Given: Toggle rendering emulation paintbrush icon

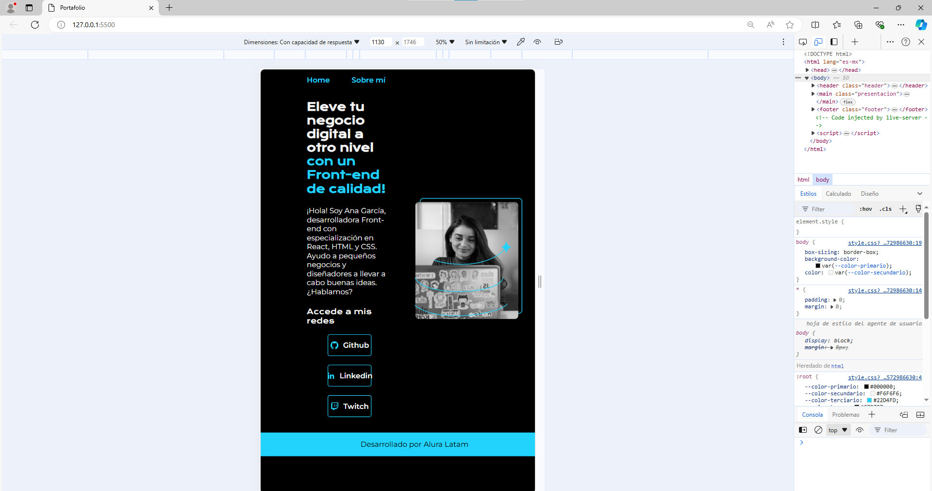Looking at the screenshot, I should click(918, 209).
